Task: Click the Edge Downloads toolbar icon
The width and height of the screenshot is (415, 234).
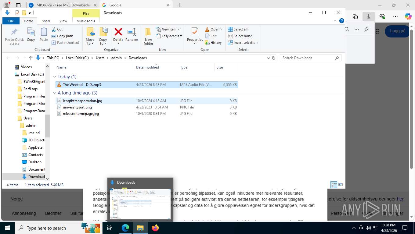Action: point(369,16)
